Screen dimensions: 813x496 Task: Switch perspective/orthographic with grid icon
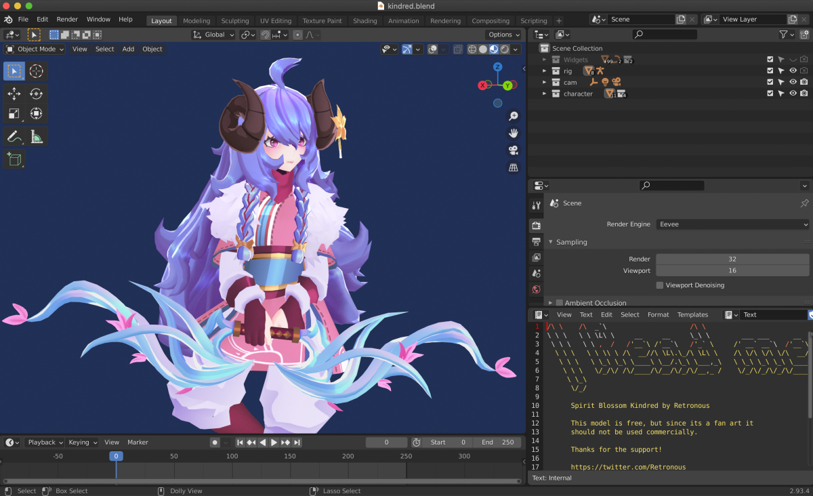[x=514, y=167]
